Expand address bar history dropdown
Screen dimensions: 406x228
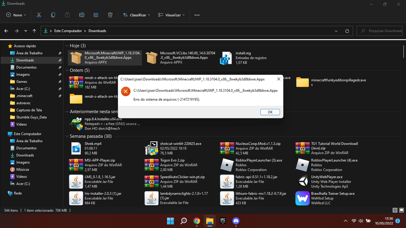[336, 31]
